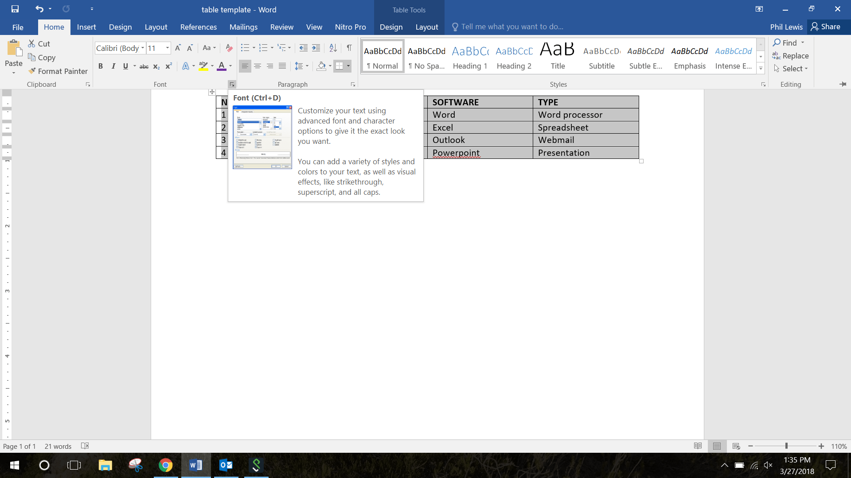
Task: Click the Clear All Formatting eraser icon
Action: pos(229,48)
